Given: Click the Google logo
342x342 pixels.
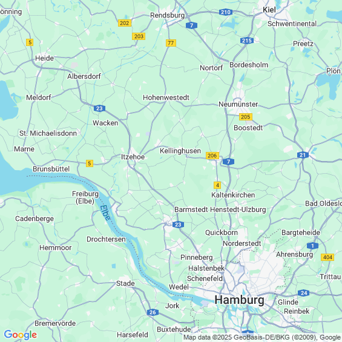Looking at the screenshot, I should point(21,335).
